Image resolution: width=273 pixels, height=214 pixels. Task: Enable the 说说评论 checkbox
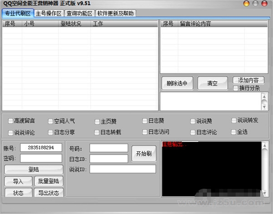pyautogui.click(x=10, y=133)
